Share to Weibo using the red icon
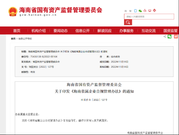This screenshot has height=135, width=179. pyautogui.click(x=176, y=36)
